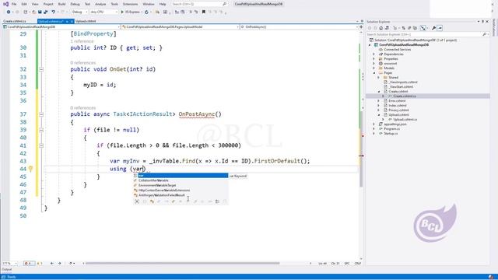
Task: Collapse the Pages folder
Action: (374, 72)
